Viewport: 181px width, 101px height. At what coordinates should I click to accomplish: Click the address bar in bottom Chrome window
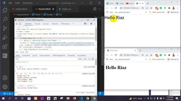[131, 55]
